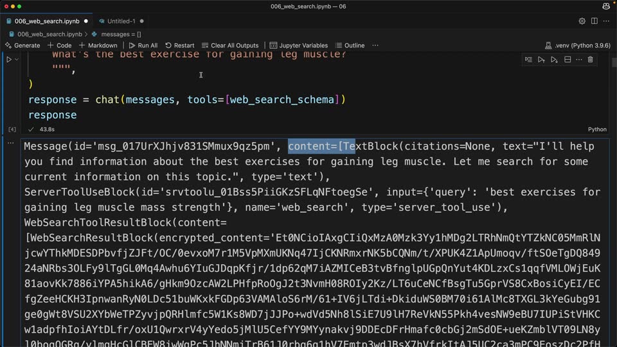The height and width of the screenshot is (347, 617).
Task: Click execution count [4] indicator
Action: pos(12,129)
